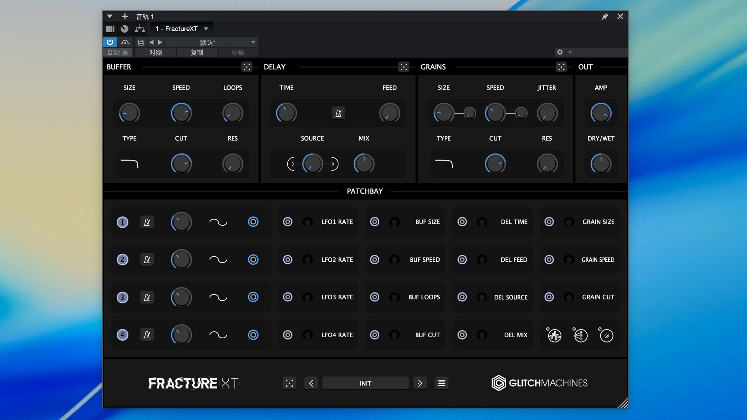Randomize the GRAINS section with dice icon

tap(561, 67)
